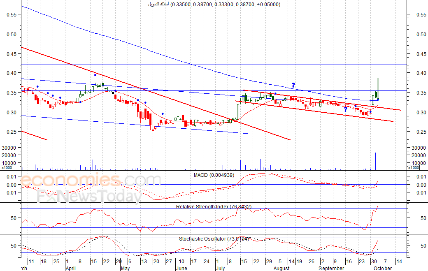
Task: Click the 0.30 price label on the right axis
Action: pos(421,112)
